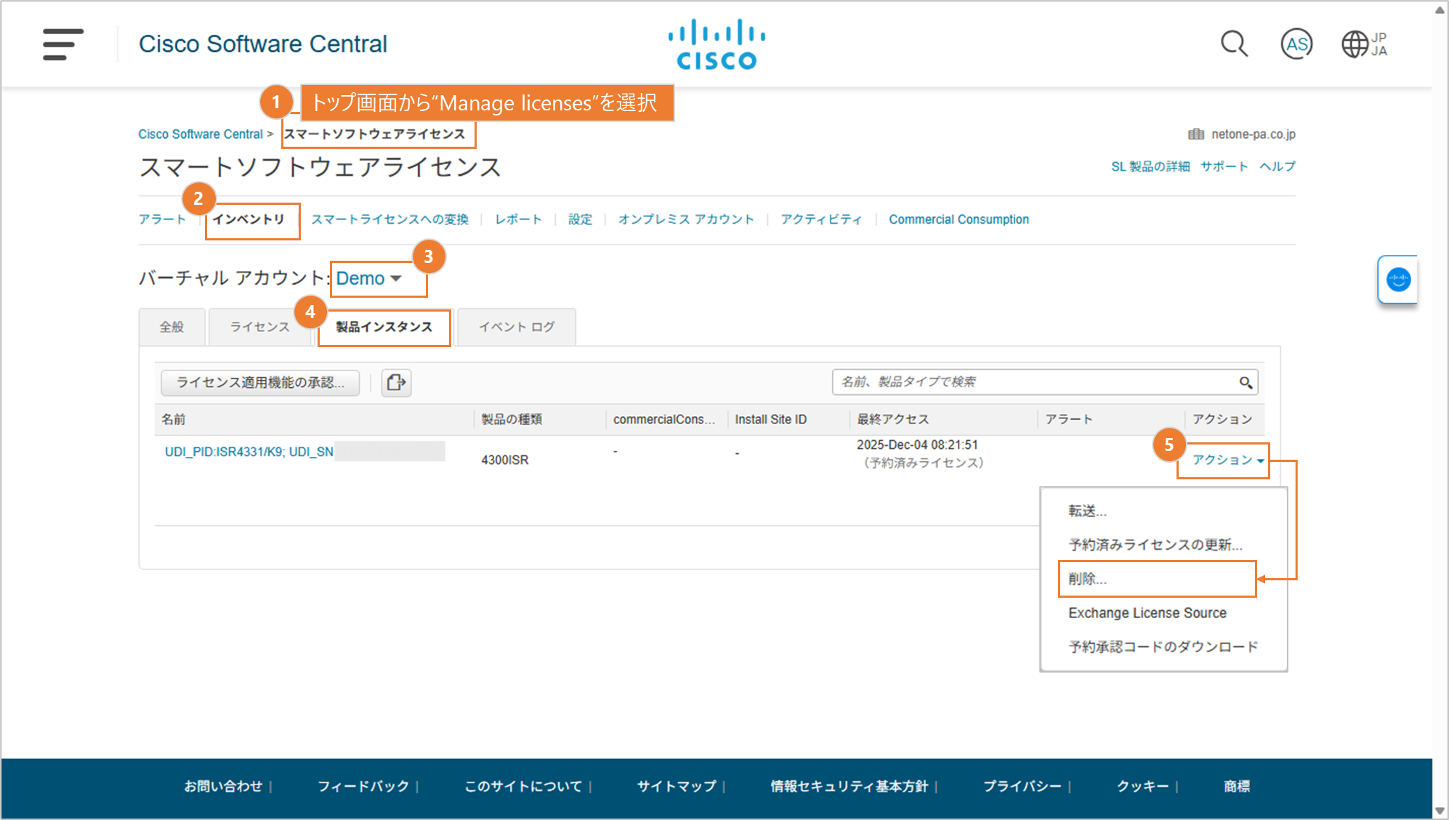Click the name and product type search field
Viewport: 1449px width, 820px height.
(x=1032, y=382)
